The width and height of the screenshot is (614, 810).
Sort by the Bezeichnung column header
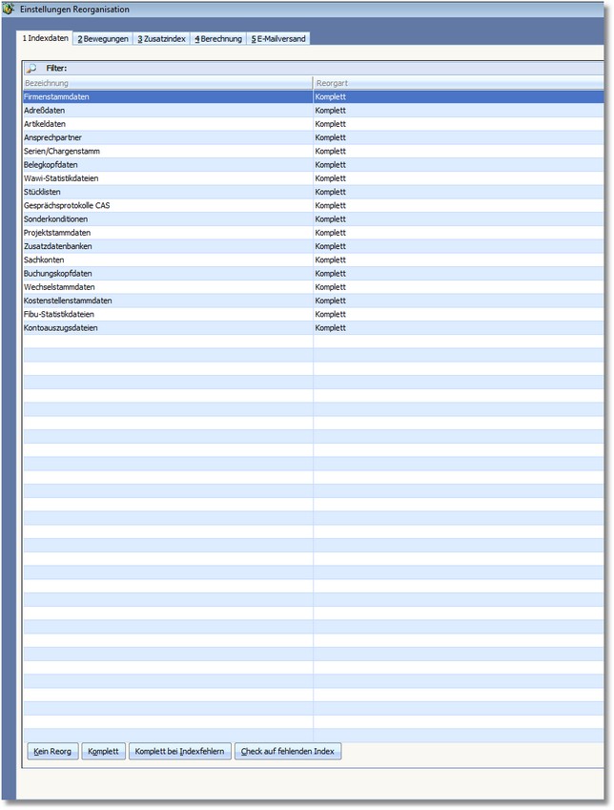click(x=167, y=84)
